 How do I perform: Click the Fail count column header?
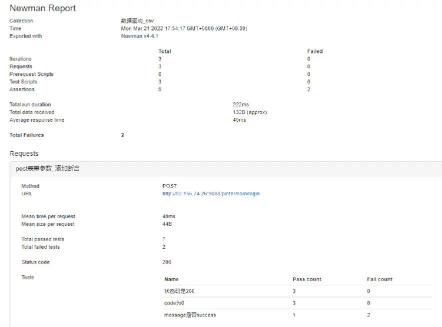coord(379,279)
